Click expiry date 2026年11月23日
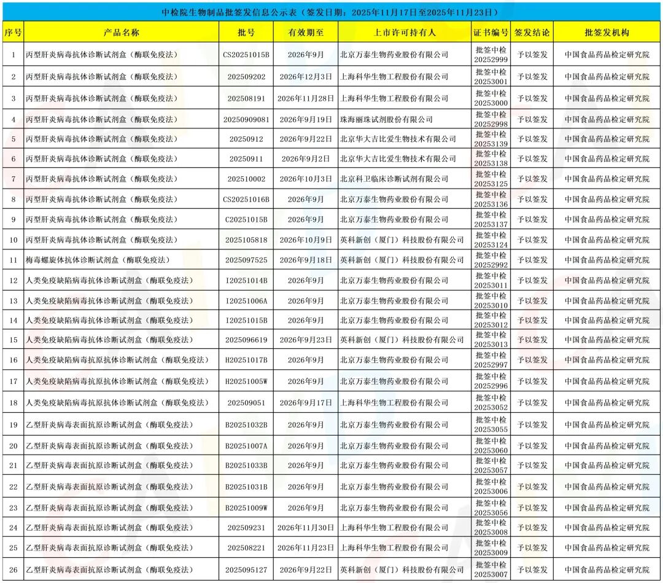 [x=306, y=547]
